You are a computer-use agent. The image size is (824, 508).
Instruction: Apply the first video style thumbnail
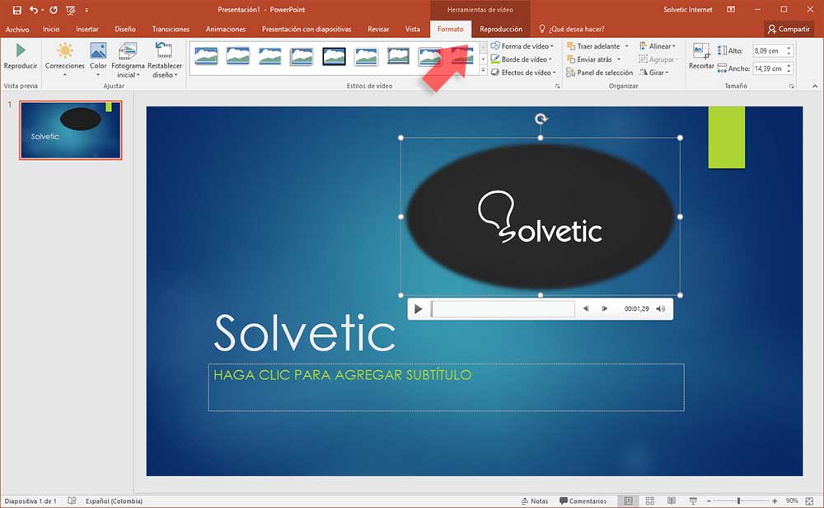(x=206, y=56)
